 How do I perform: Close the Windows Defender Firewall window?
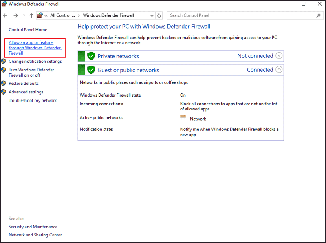coord(319,4)
